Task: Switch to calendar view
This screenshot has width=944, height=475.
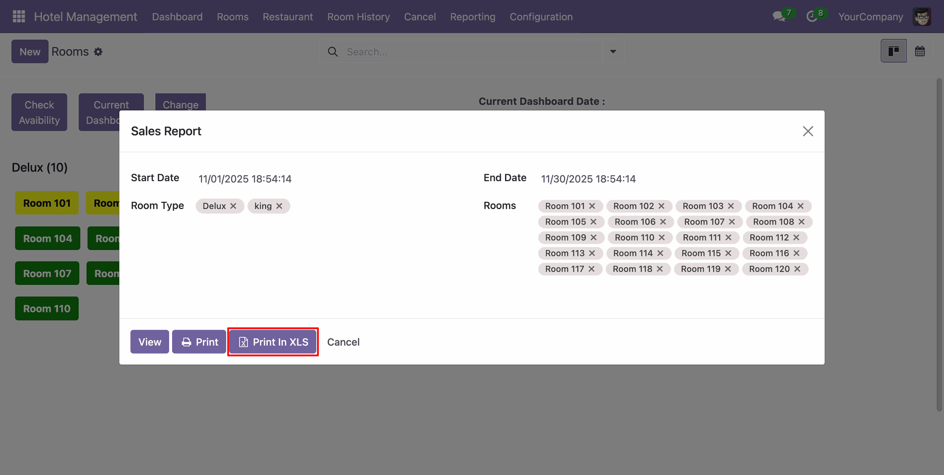Action: (920, 51)
